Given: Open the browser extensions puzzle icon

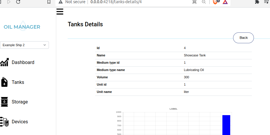Looking at the screenshot, I should (257, 2).
